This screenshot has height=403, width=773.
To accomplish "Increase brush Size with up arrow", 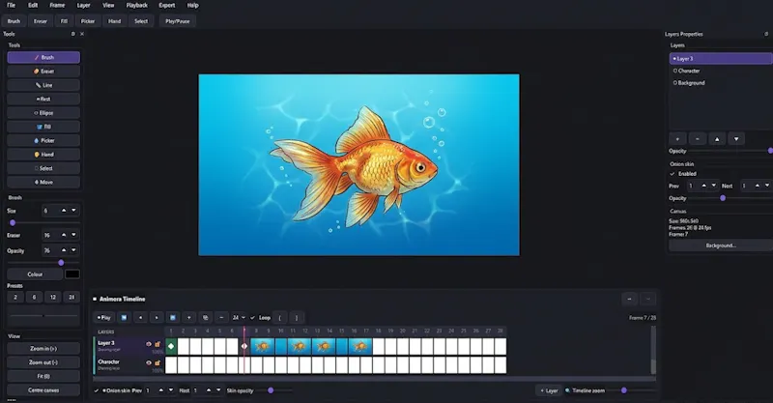I will tap(64, 211).
